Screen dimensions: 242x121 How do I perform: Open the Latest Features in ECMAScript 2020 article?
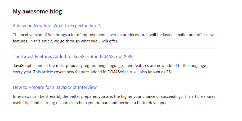coord(73,56)
